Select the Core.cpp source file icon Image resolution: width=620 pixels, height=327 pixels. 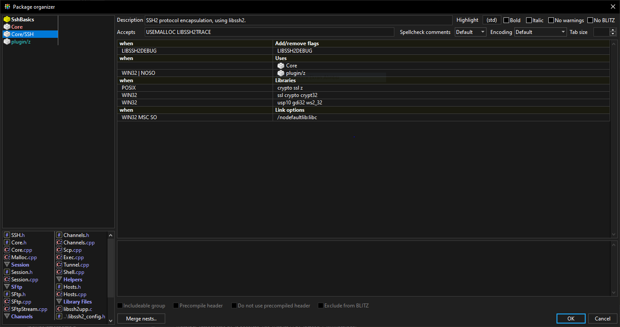tap(7, 250)
